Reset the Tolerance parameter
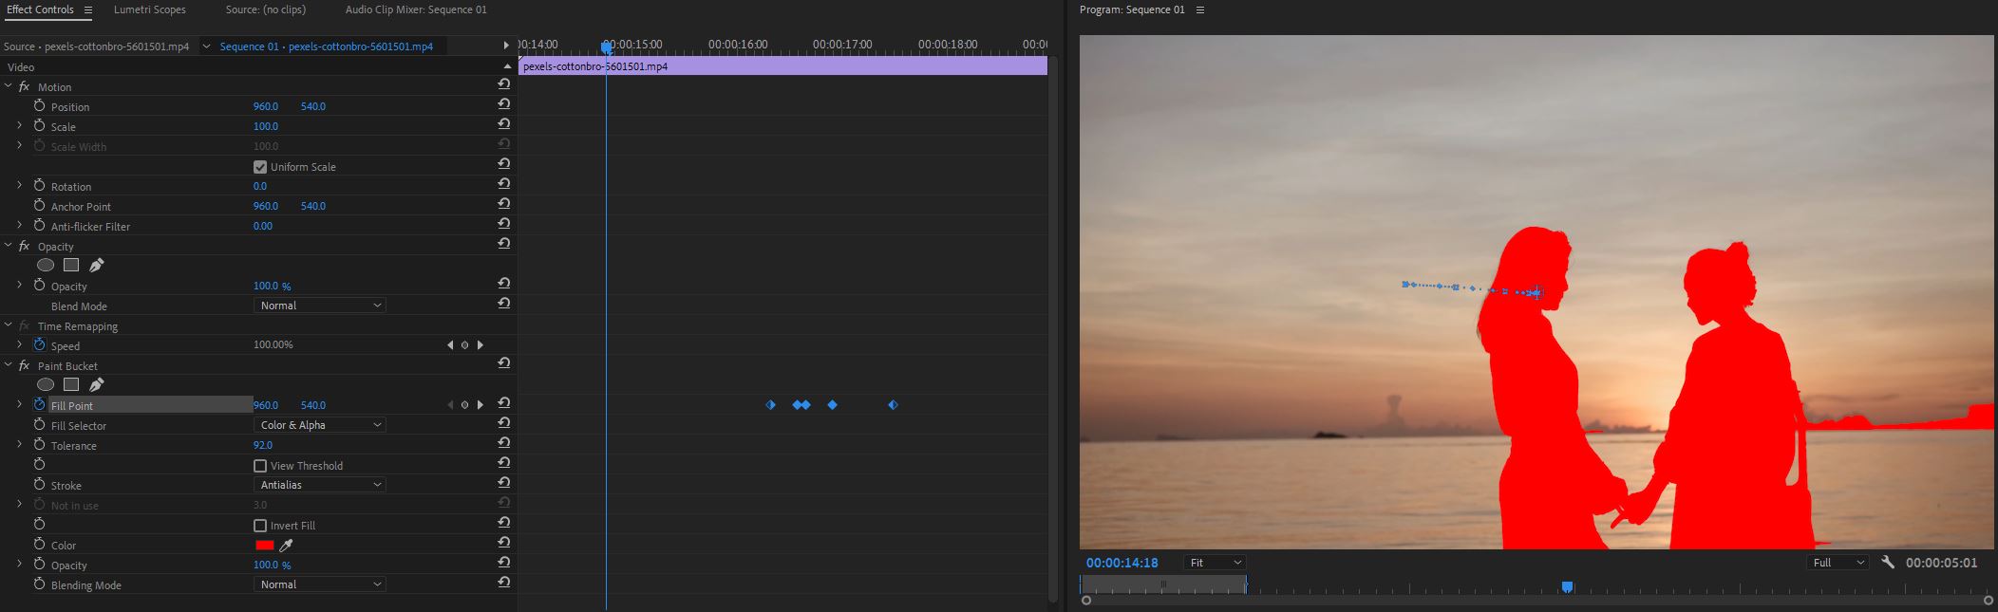 503,444
